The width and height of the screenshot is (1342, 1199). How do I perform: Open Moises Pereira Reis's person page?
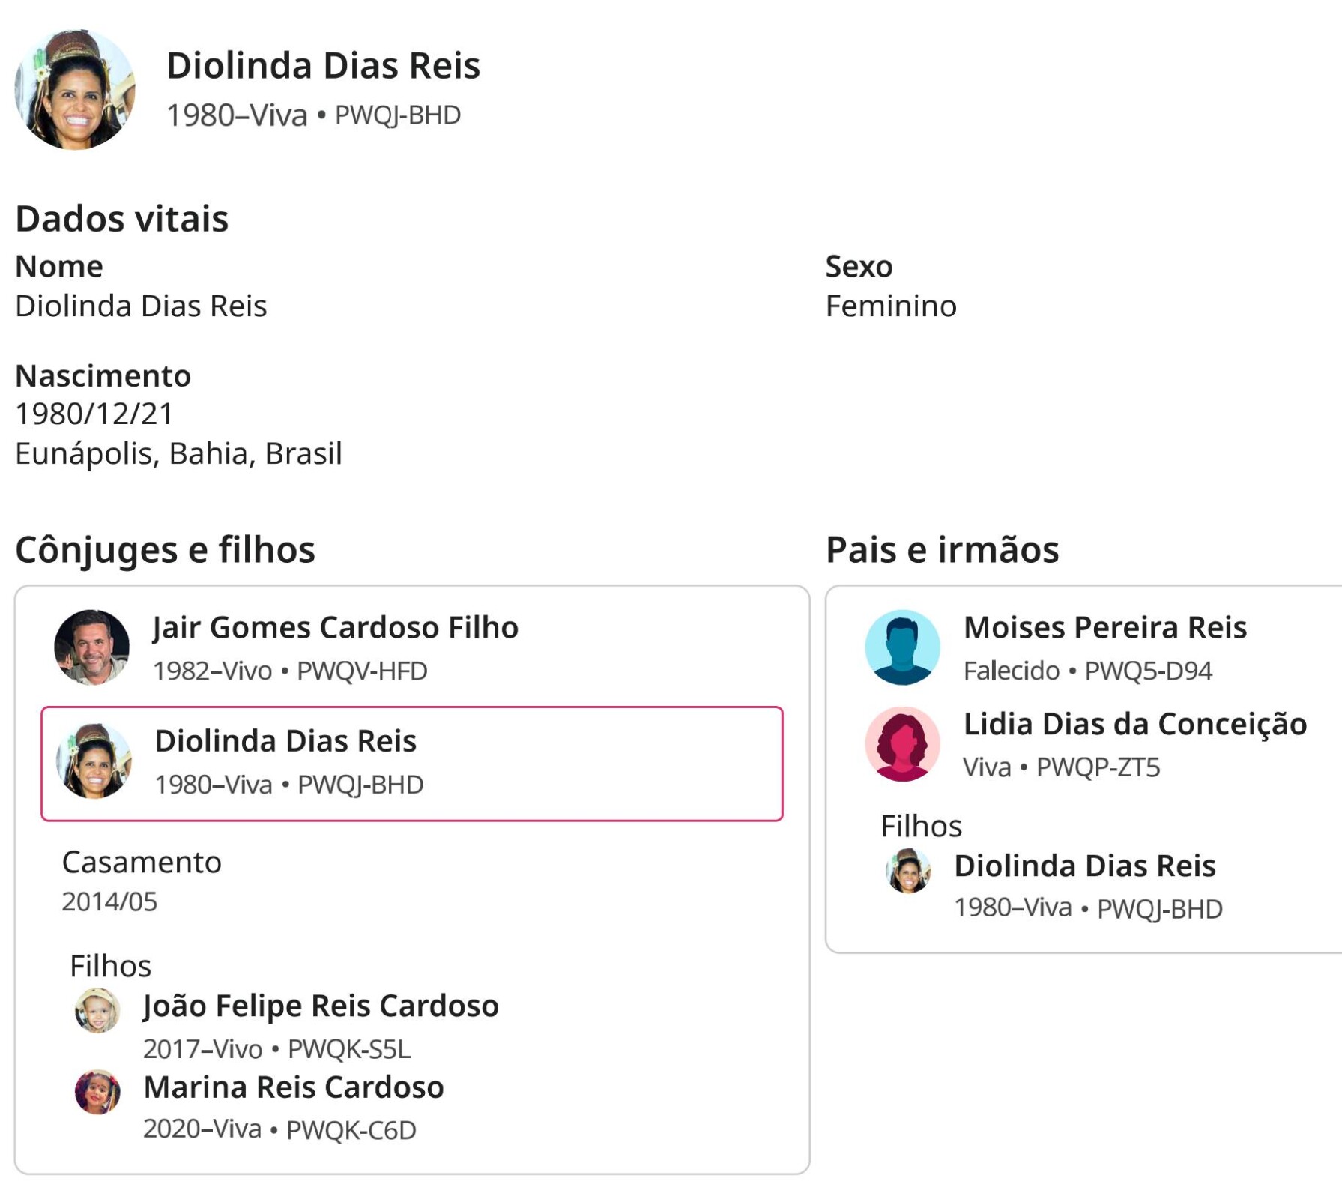[1105, 627]
